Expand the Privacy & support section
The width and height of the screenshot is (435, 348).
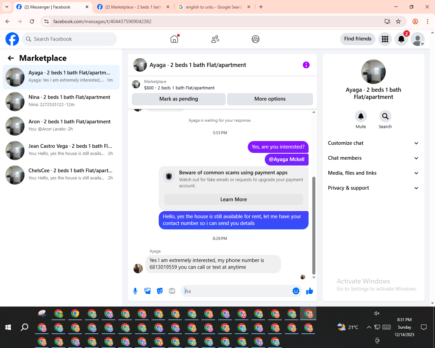[x=373, y=188]
